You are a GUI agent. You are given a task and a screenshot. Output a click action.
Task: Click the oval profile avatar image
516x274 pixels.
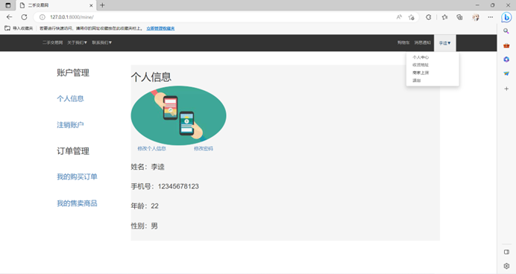[178, 115]
